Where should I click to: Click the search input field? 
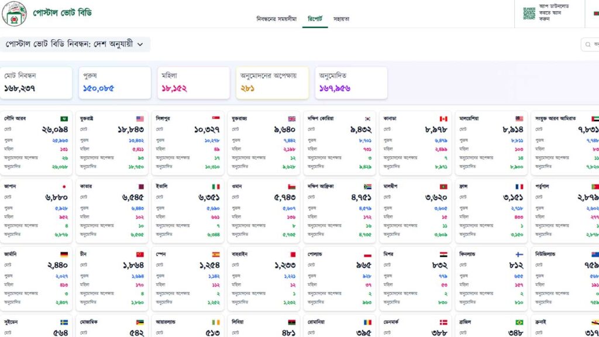coord(590,44)
